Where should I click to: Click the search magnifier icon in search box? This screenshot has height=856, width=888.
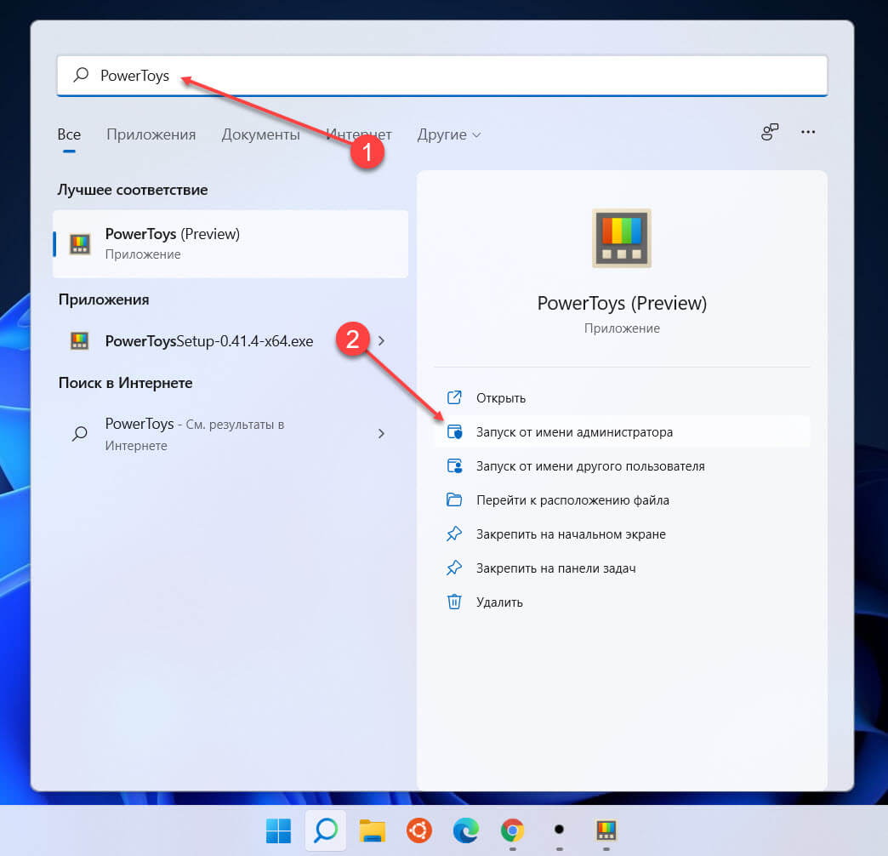coord(81,75)
